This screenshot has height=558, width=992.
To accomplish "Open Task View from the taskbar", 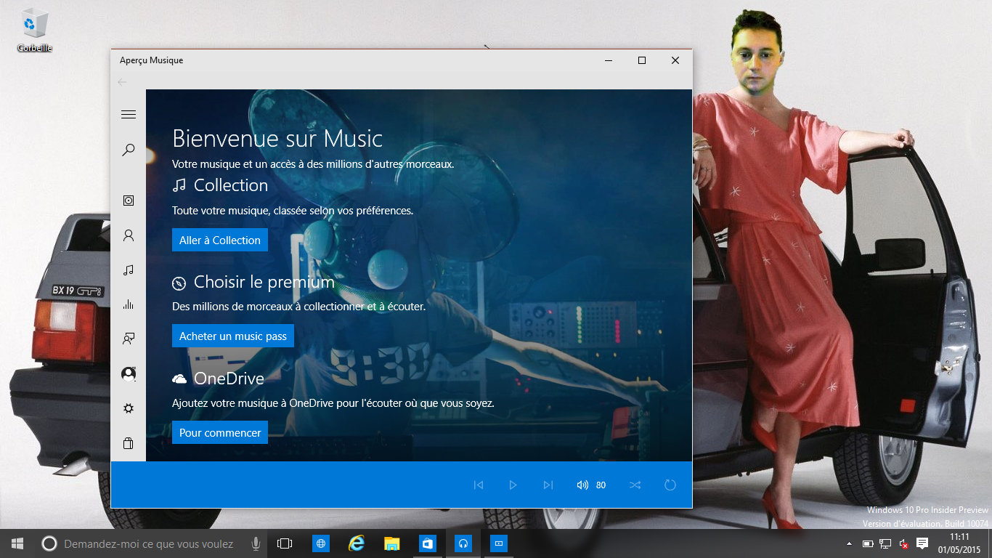I will [283, 543].
